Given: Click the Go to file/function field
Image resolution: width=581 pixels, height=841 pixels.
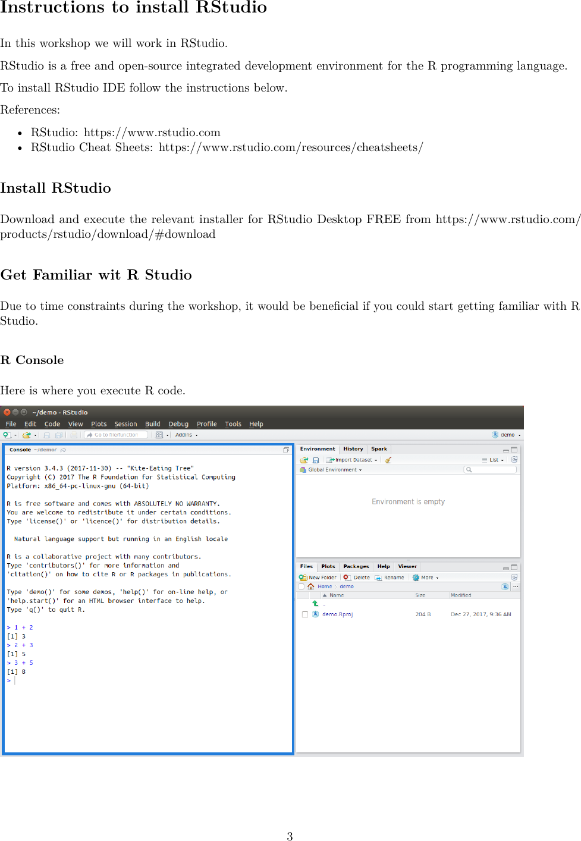Looking at the screenshot, I should point(116,435).
